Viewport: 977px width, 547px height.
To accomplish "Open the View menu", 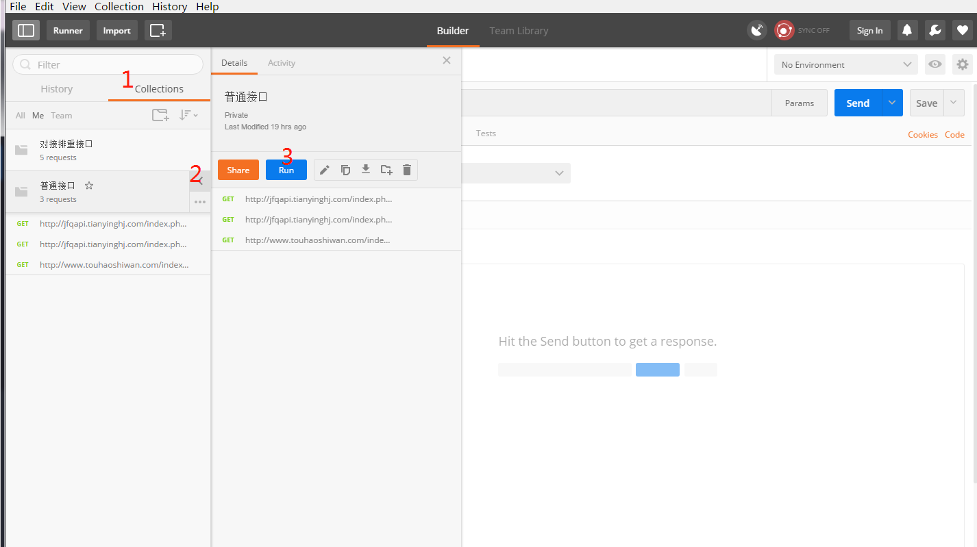I will point(74,6).
